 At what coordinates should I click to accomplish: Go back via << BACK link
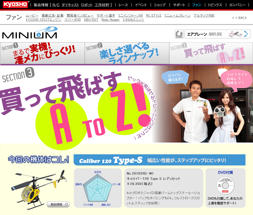click(x=239, y=18)
